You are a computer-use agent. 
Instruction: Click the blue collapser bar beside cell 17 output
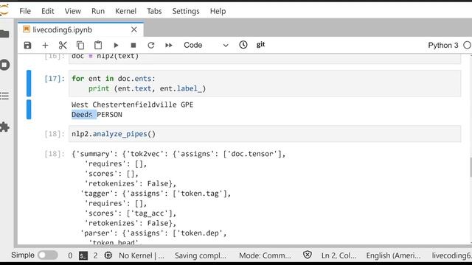[29, 110]
